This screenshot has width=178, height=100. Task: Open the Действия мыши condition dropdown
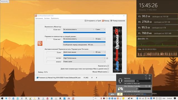79,52
